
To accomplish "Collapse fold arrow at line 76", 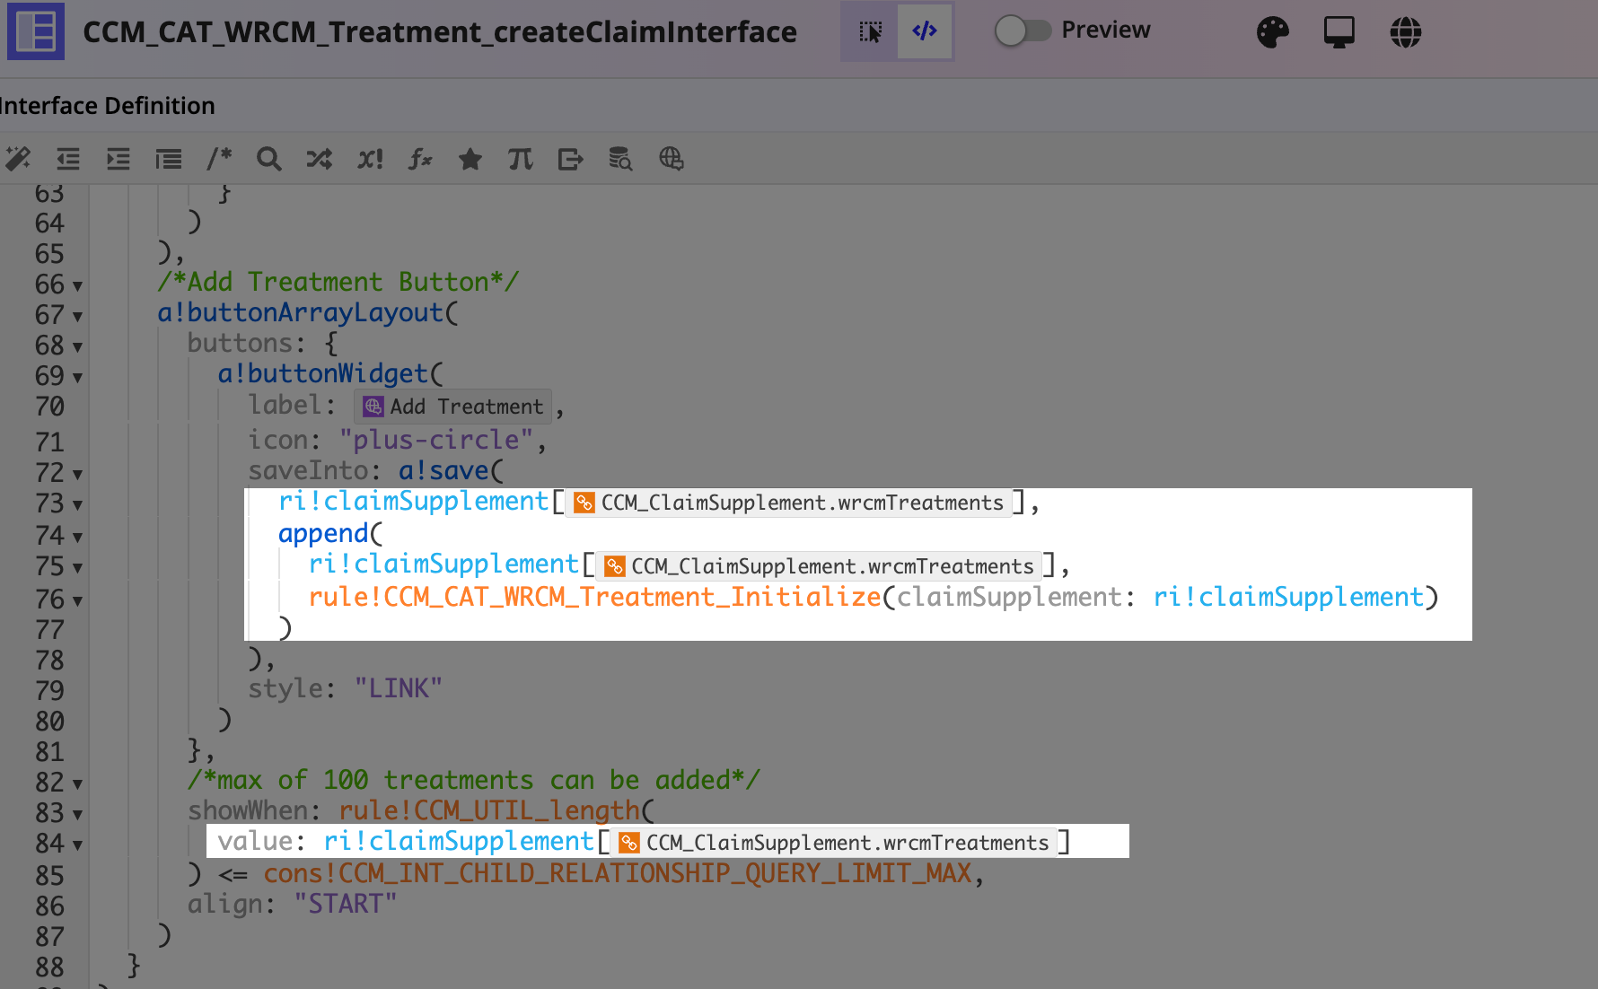I will coord(77,601).
